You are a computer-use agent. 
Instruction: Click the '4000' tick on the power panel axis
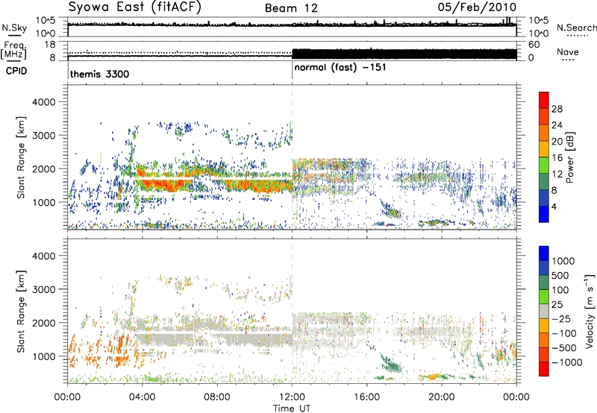(44, 102)
